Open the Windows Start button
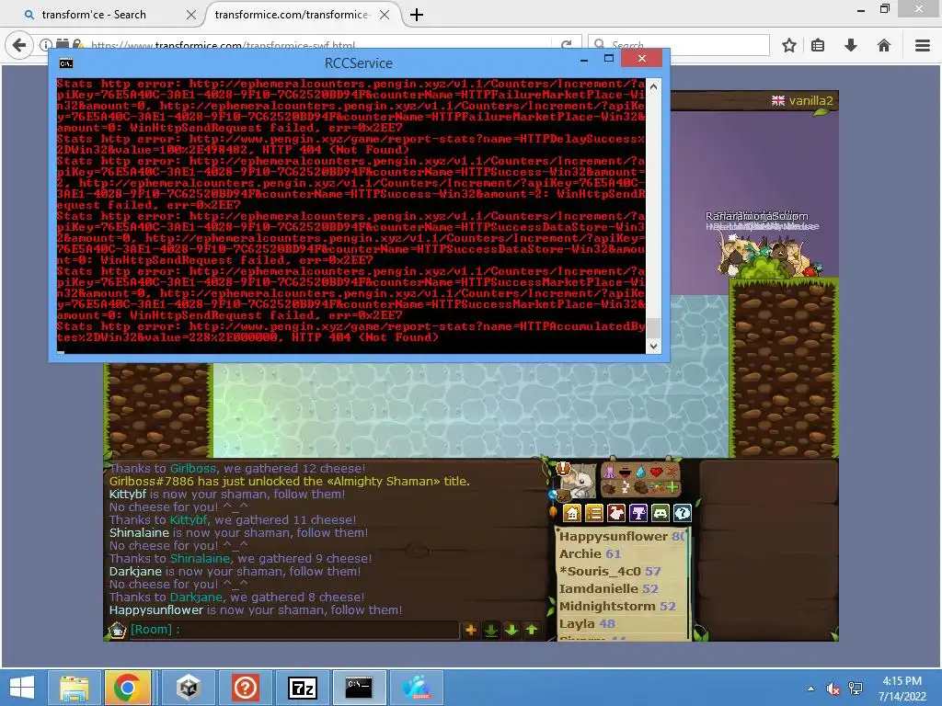Viewport: 942px width, 706px height. tap(22, 688)
